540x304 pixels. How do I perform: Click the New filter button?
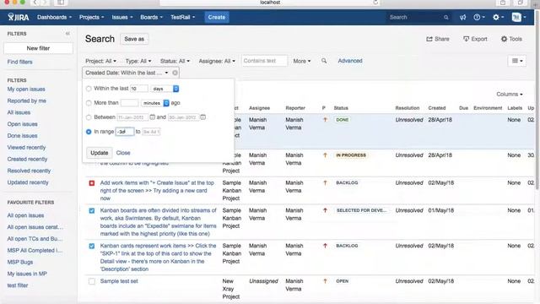coord(38,48)
